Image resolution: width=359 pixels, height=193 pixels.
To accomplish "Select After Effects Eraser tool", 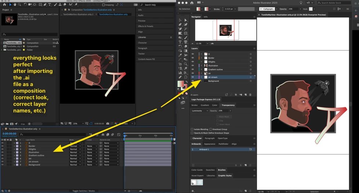I will pos(65,4).
